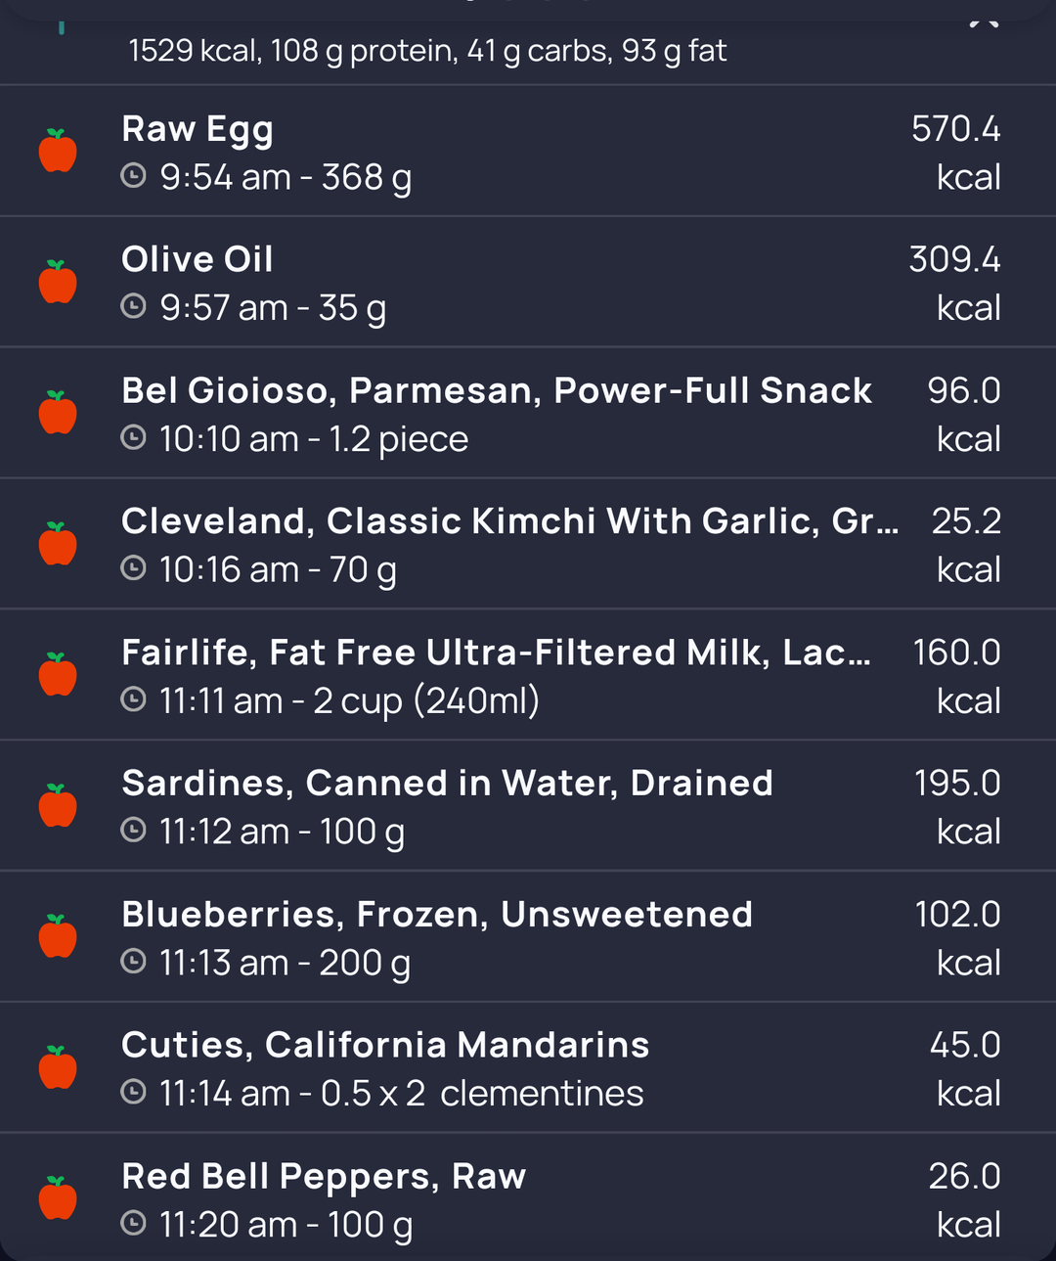
Task: Tap the clock icon next to 10:16 am
Action: [133, 568]
